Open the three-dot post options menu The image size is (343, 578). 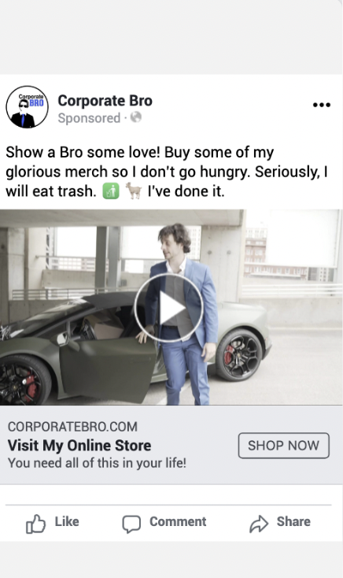(321, 105)
